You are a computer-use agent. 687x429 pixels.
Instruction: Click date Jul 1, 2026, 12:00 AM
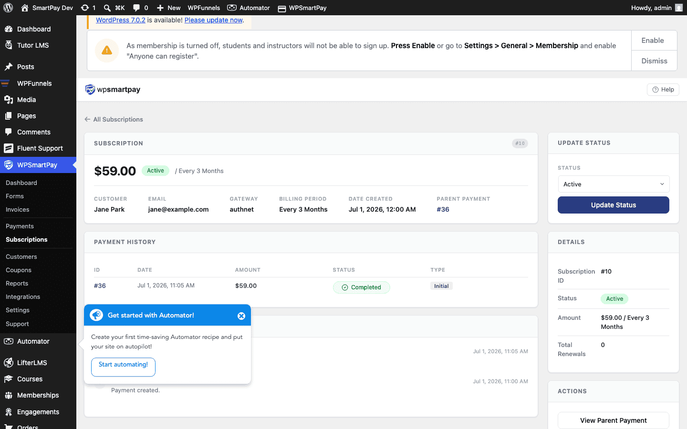tap(382, 209)
